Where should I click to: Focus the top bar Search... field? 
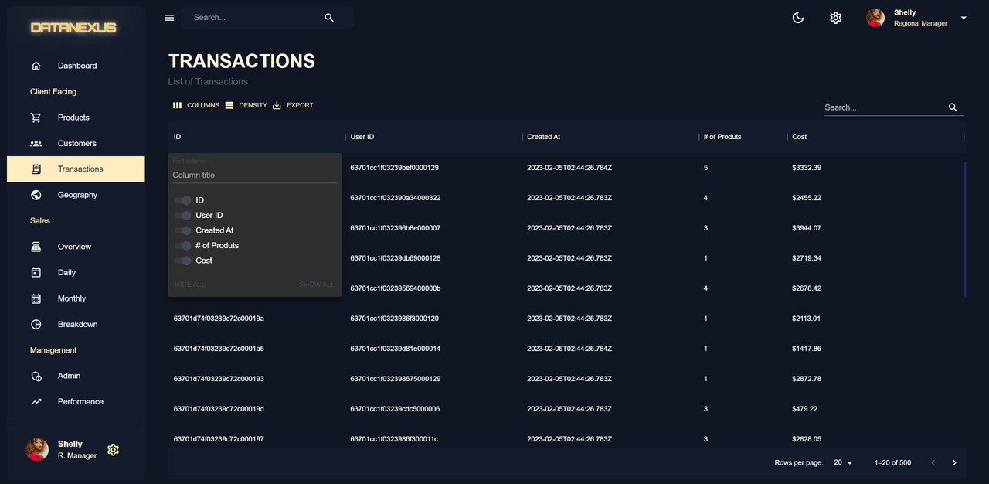(x=255, y=18)
